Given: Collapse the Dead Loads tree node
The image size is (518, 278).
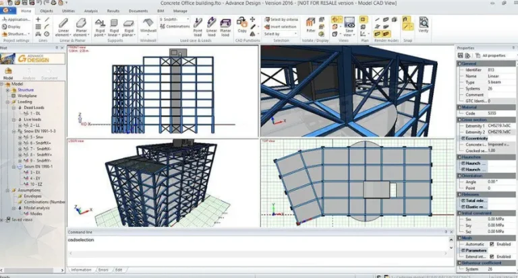Looking at the screenshot, I should (x=13, y=108).
